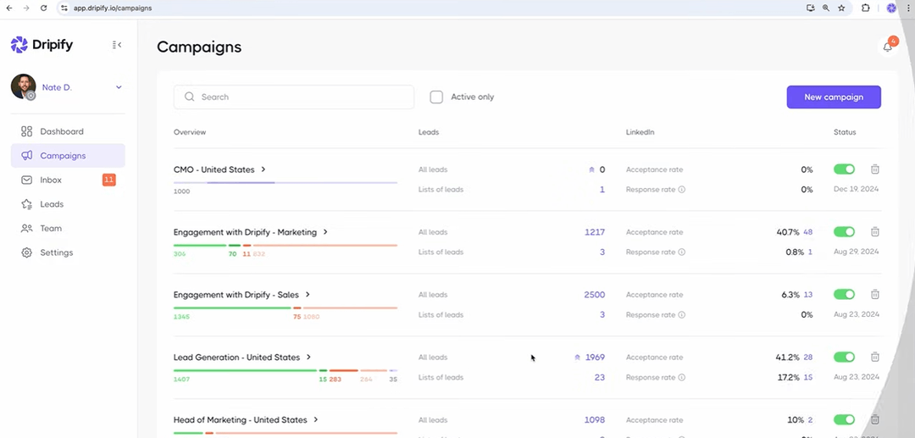Open Settings in sidebar
Viewport: 915px width, 438px height.
pos(68,252)
